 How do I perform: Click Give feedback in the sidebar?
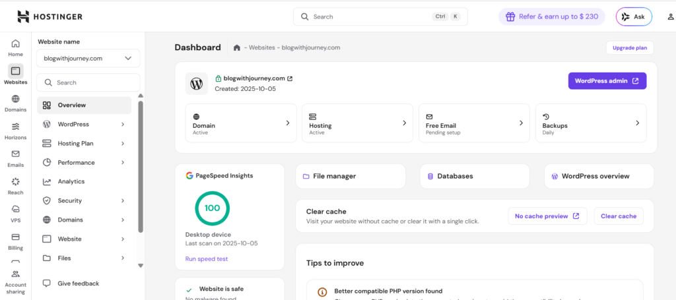(x=78, y=284)
